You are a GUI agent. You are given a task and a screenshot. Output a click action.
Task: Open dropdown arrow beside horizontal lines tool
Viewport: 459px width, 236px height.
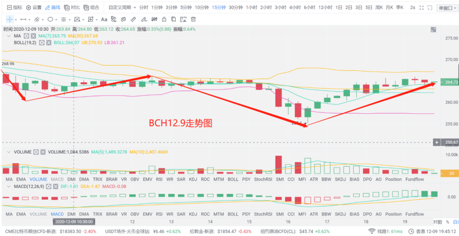(x=70, y=20)
